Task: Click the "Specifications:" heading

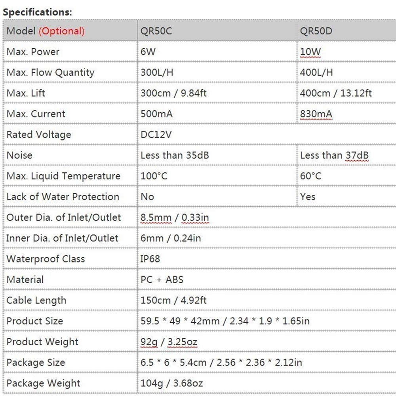Action: (37, 12)
